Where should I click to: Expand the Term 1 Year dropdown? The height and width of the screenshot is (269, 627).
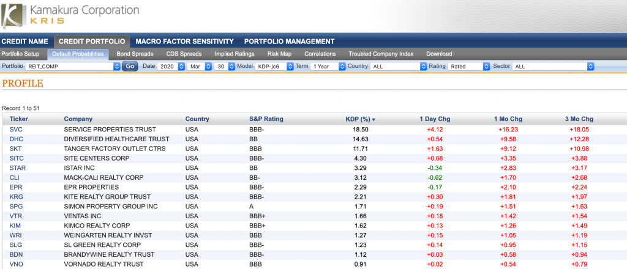[x=328, y=67]
